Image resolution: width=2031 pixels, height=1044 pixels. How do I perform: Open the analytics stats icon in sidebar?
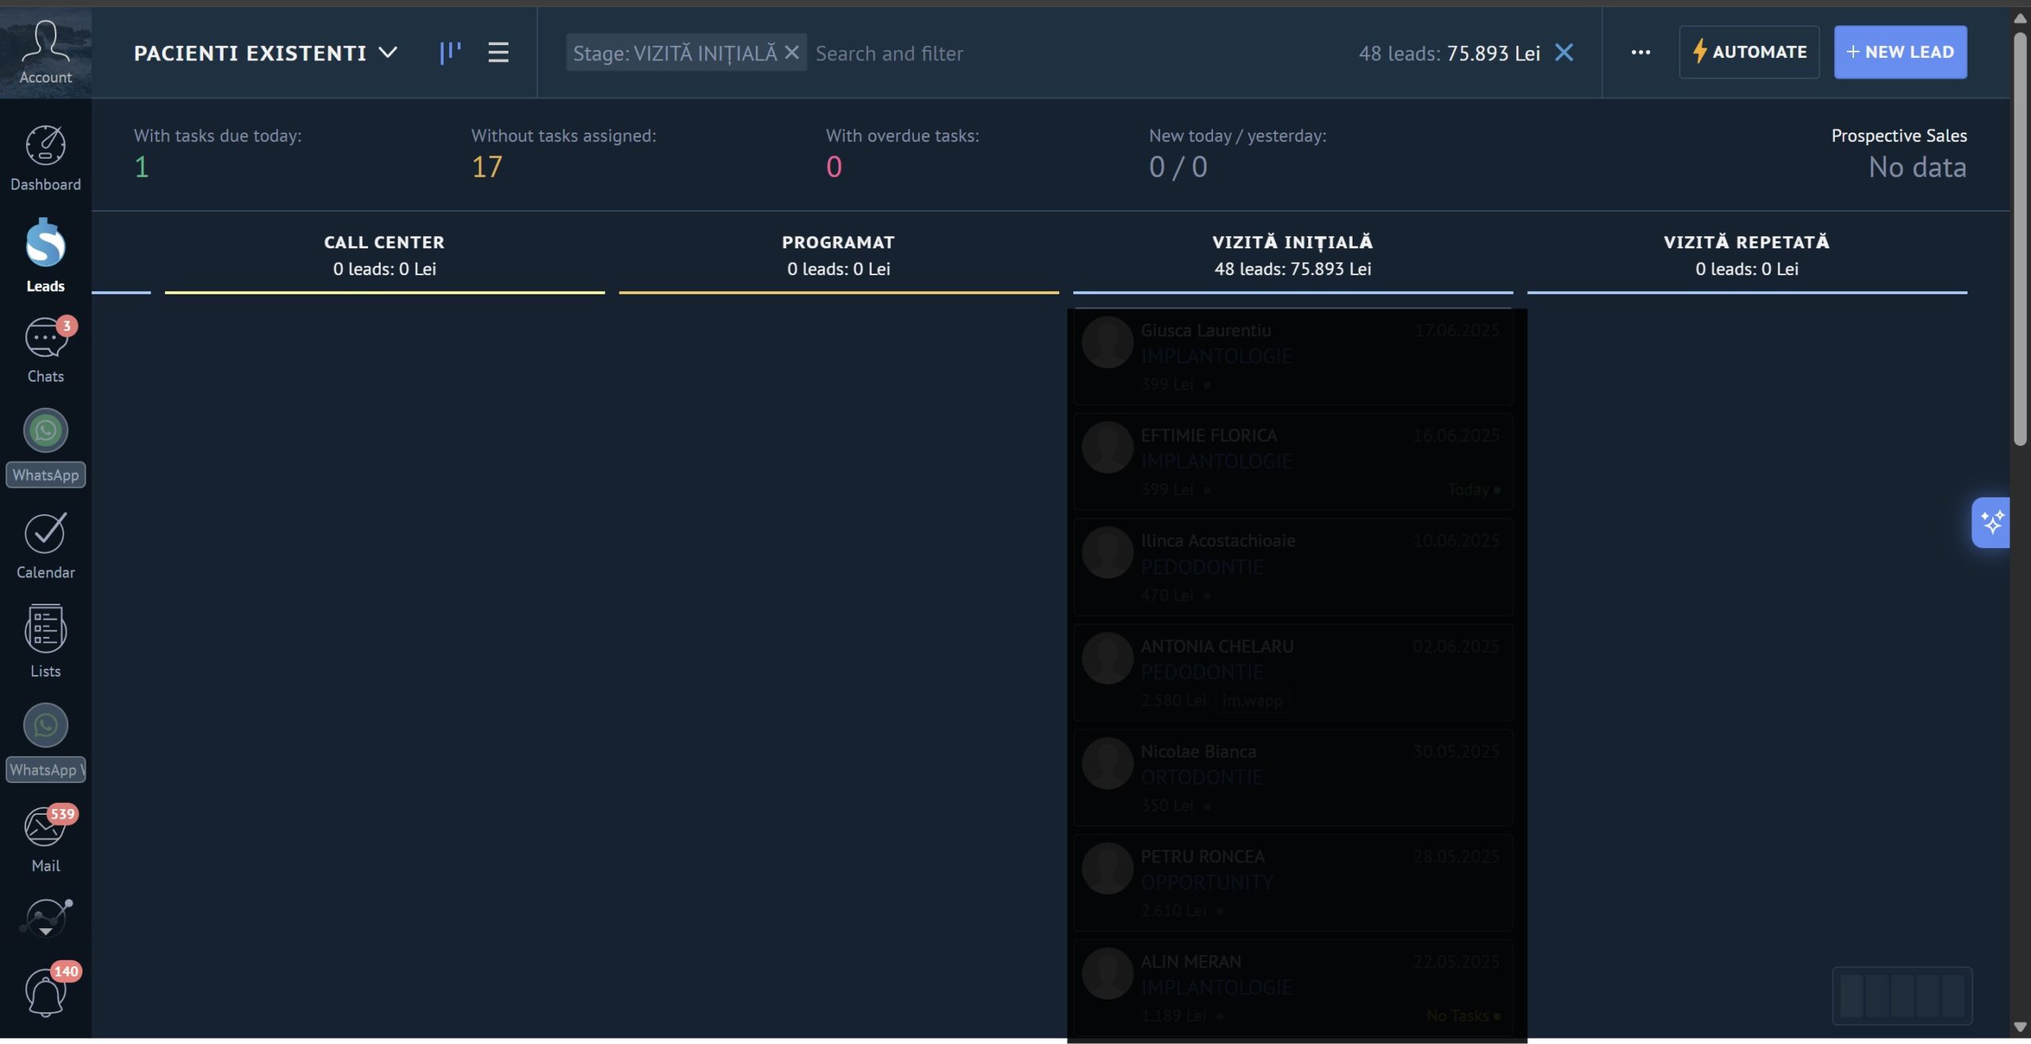(45, 918)
